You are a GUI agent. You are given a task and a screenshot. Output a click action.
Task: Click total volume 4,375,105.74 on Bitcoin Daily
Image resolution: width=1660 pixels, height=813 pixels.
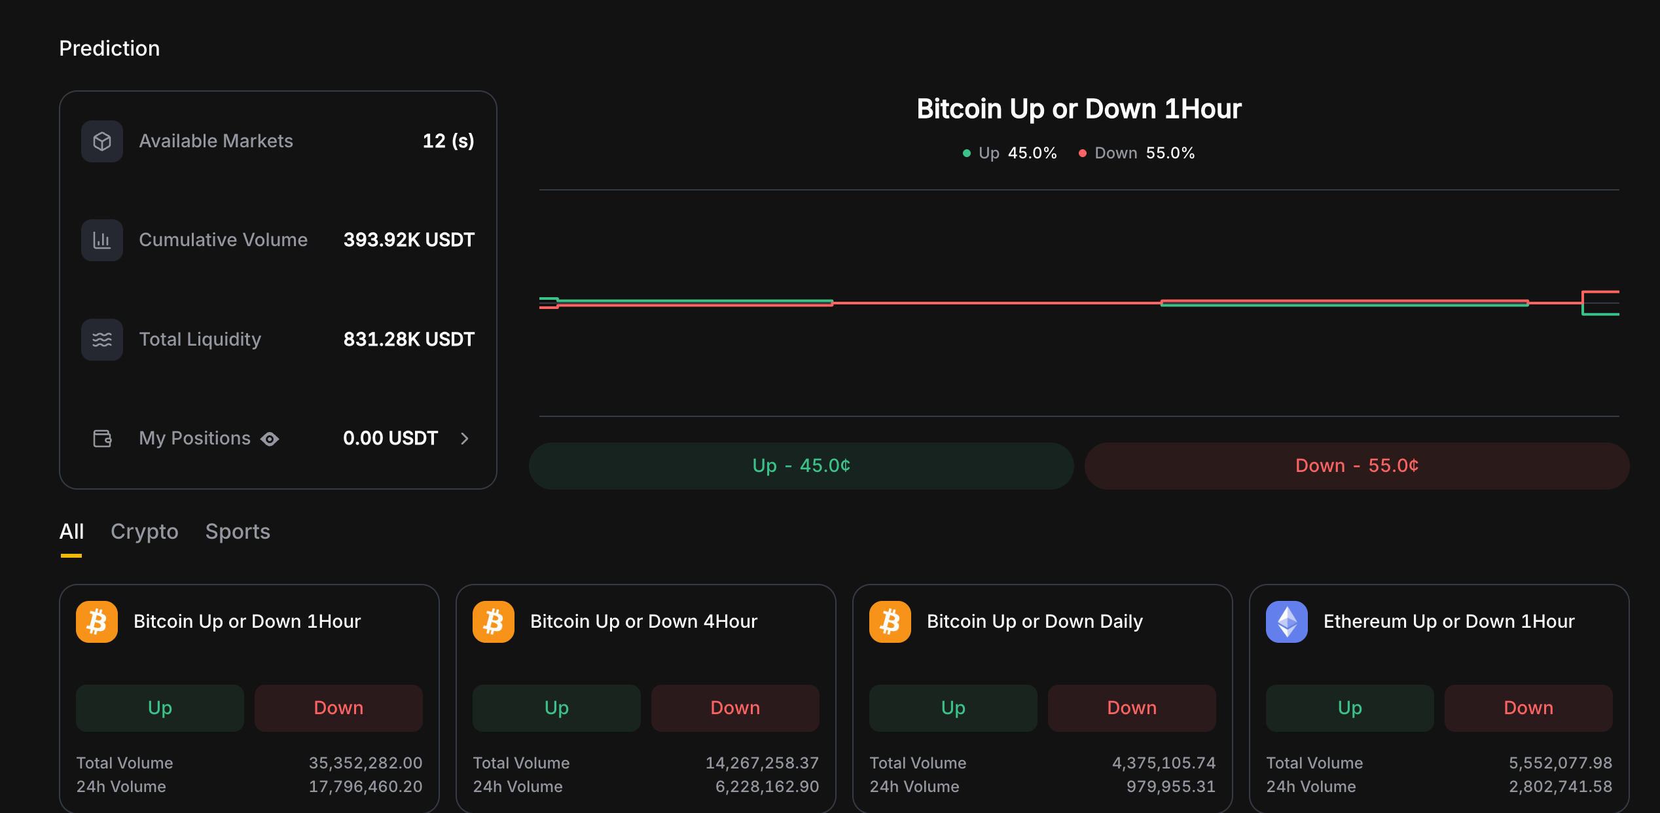click(x=1164, y=763)
